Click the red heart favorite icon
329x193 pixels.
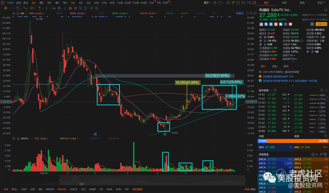290,24
